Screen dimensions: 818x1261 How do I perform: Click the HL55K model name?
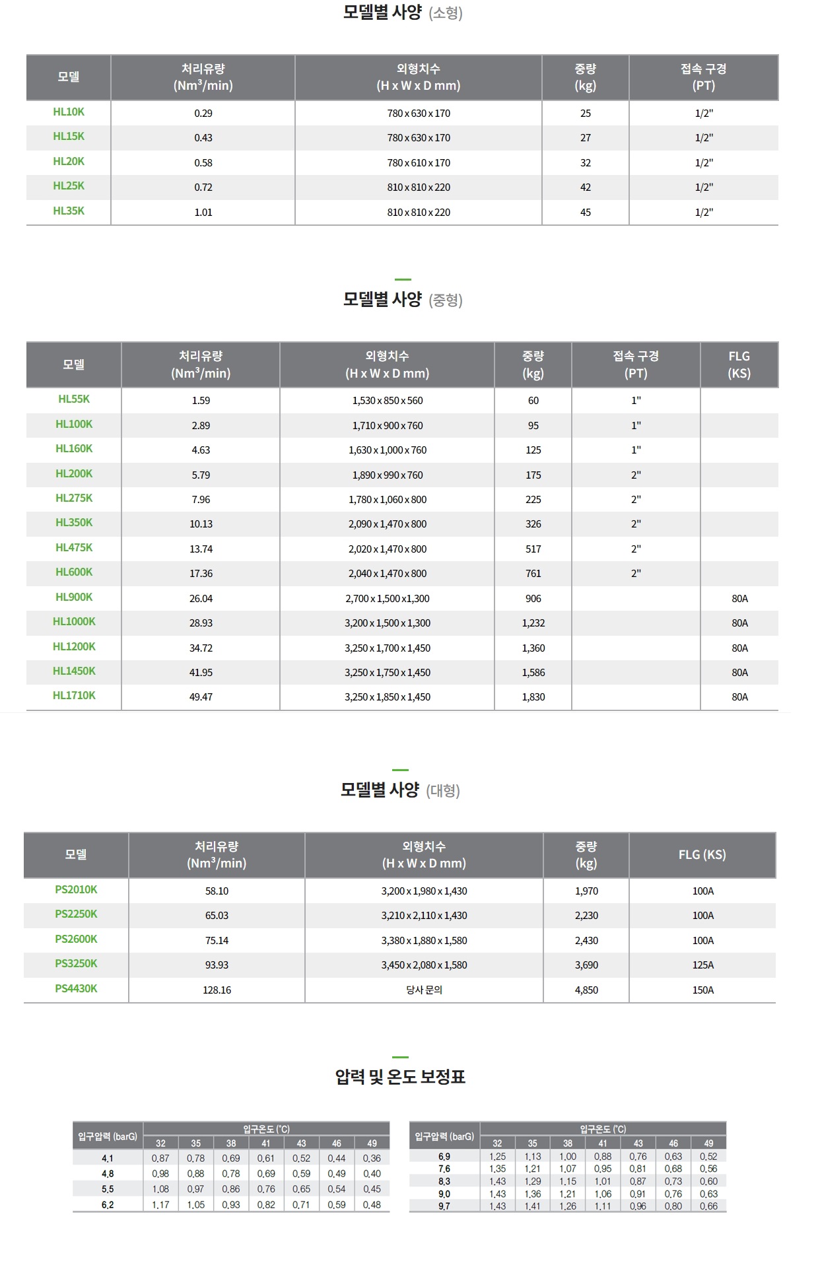(x=74, y=399)
